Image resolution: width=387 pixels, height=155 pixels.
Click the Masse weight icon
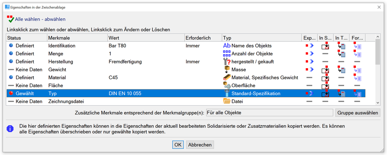(227, 69)
